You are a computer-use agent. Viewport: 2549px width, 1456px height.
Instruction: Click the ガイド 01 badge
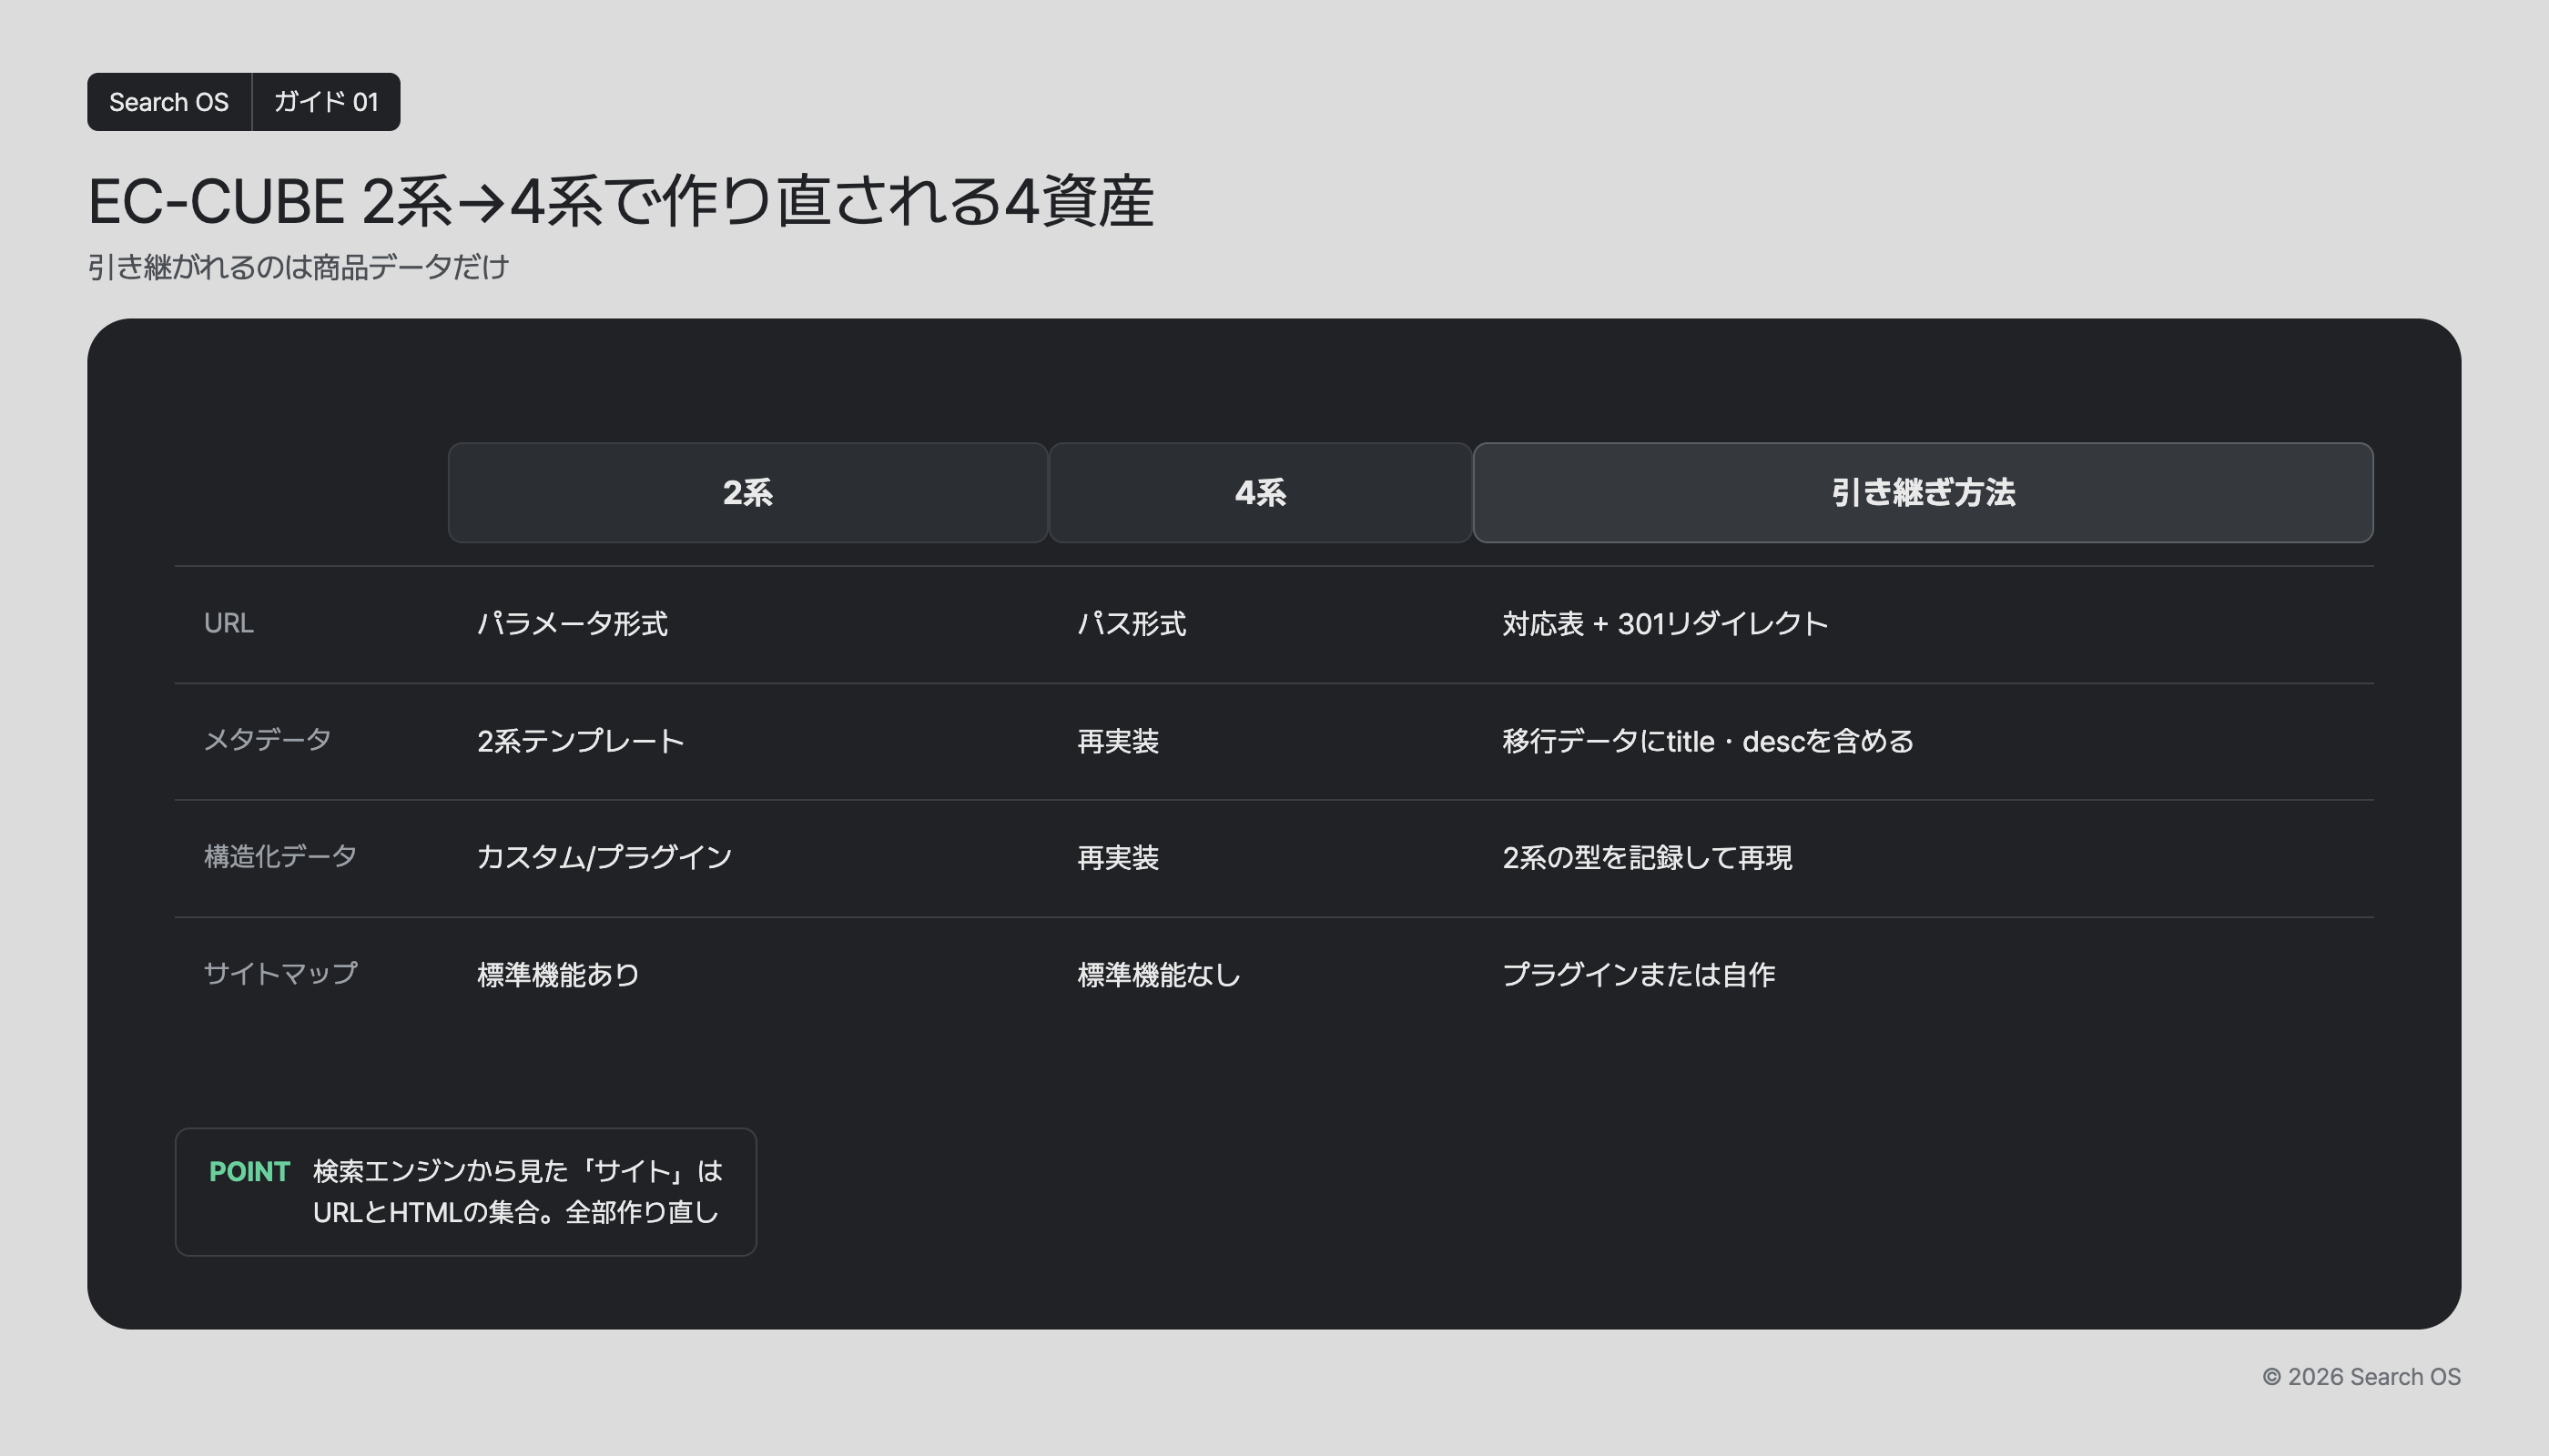click(326, 102)
